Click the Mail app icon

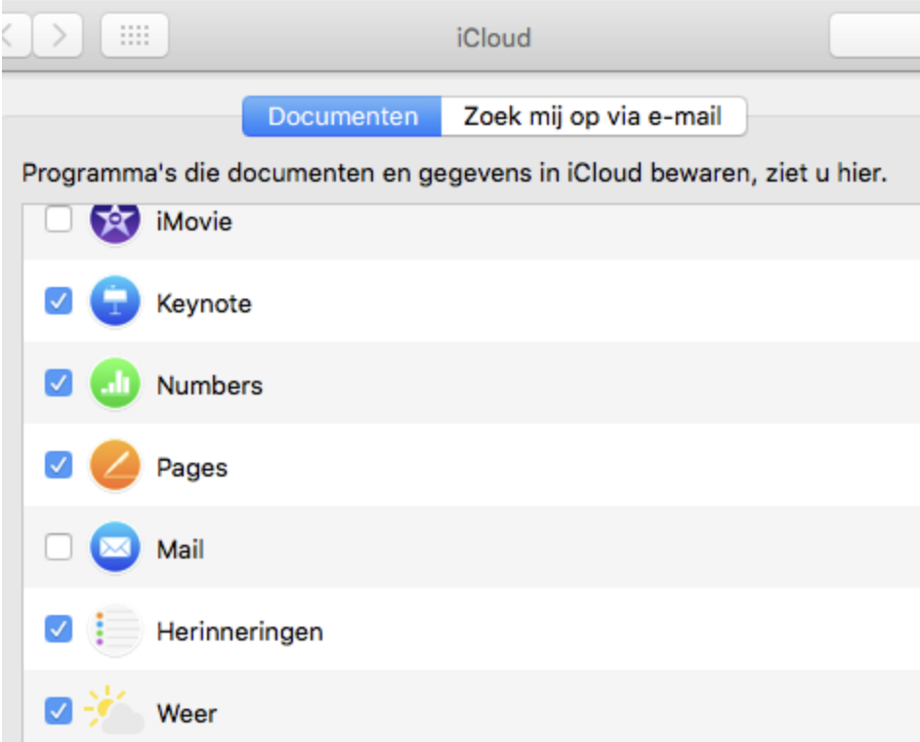[114, 549]
